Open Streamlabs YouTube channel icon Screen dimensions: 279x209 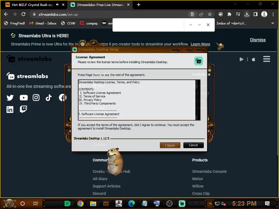(x=24, y=98)
